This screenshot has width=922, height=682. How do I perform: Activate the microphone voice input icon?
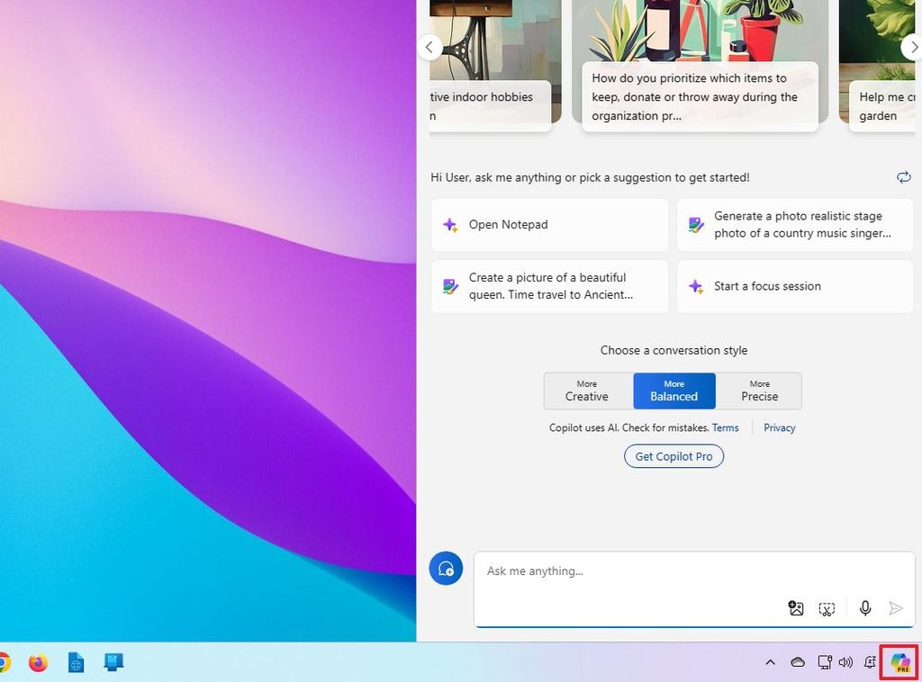point(864,608)
